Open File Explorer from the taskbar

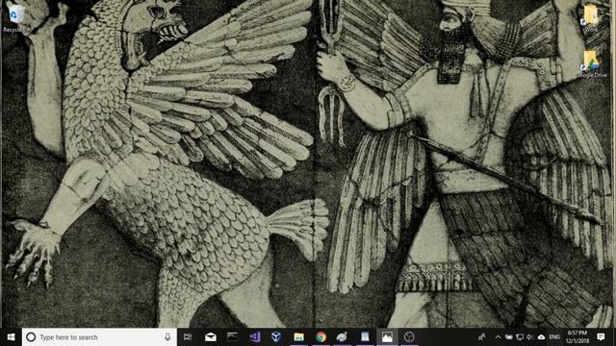(299, 337)
